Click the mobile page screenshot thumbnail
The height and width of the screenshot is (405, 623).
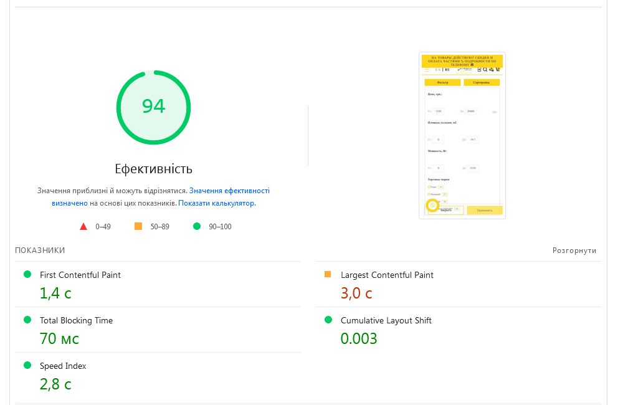tap(462, 135)
